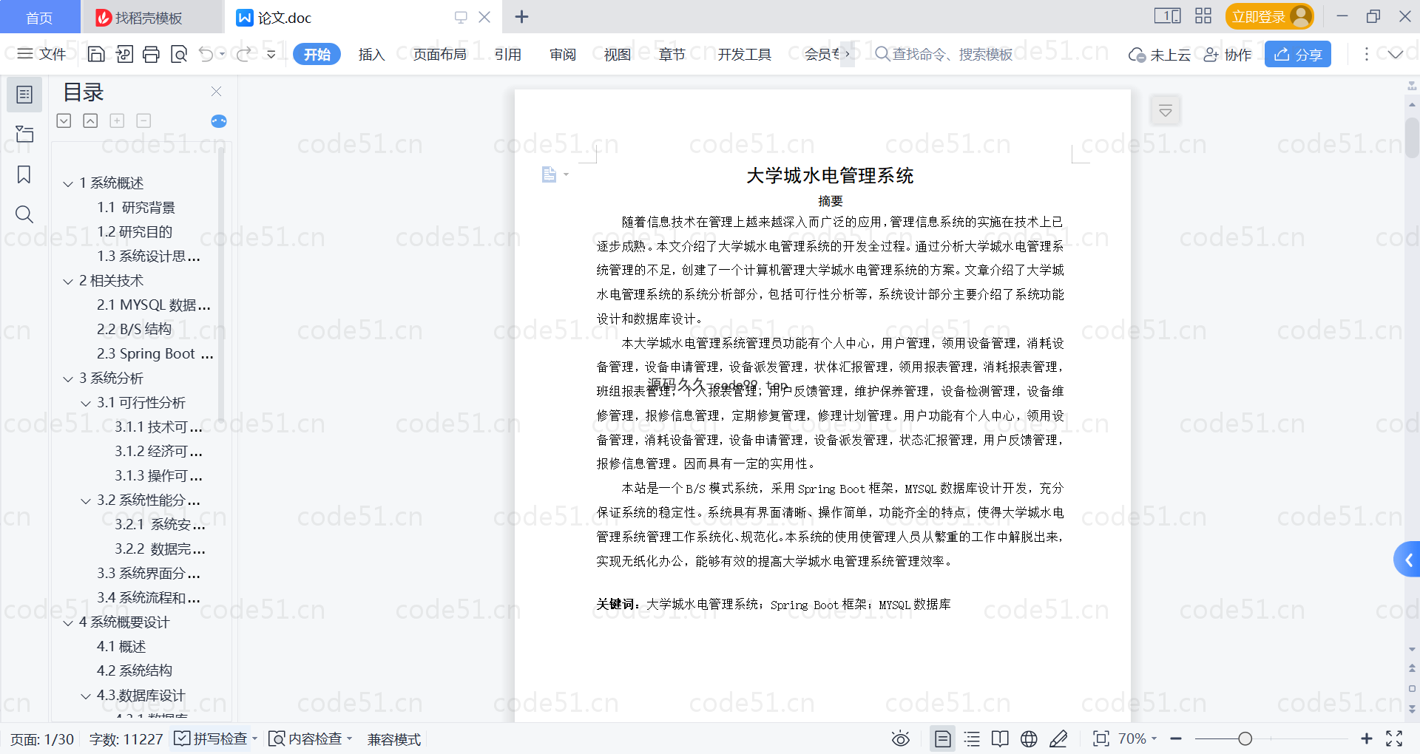
Task: Select the 页面布局 ribbon tab
Action: (x=439, y=54)
